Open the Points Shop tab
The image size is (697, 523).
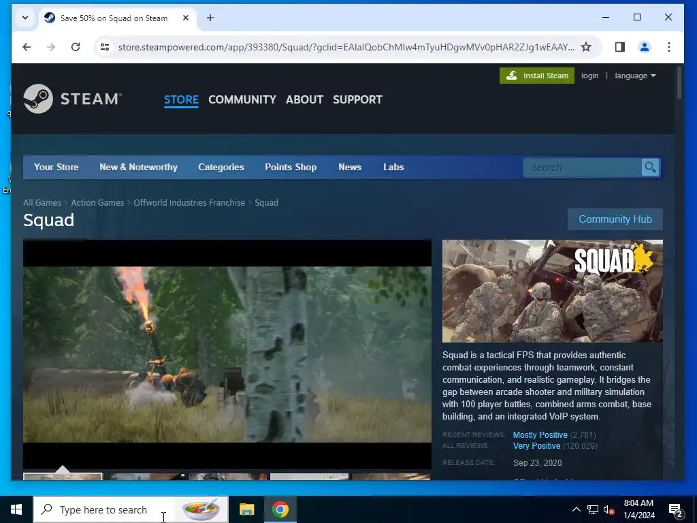pos(291,168)
